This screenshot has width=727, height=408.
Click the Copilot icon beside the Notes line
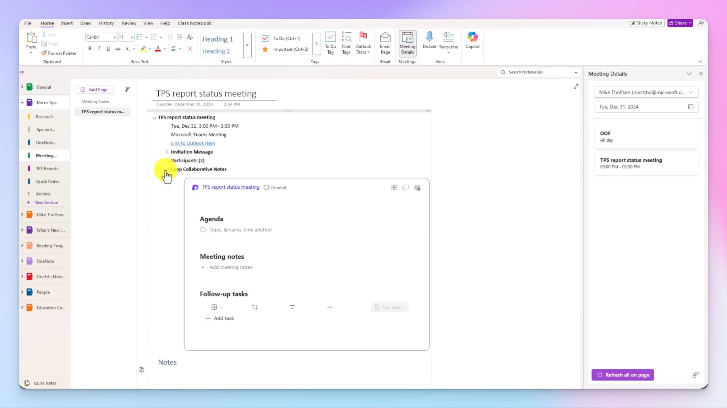point(141,370)
